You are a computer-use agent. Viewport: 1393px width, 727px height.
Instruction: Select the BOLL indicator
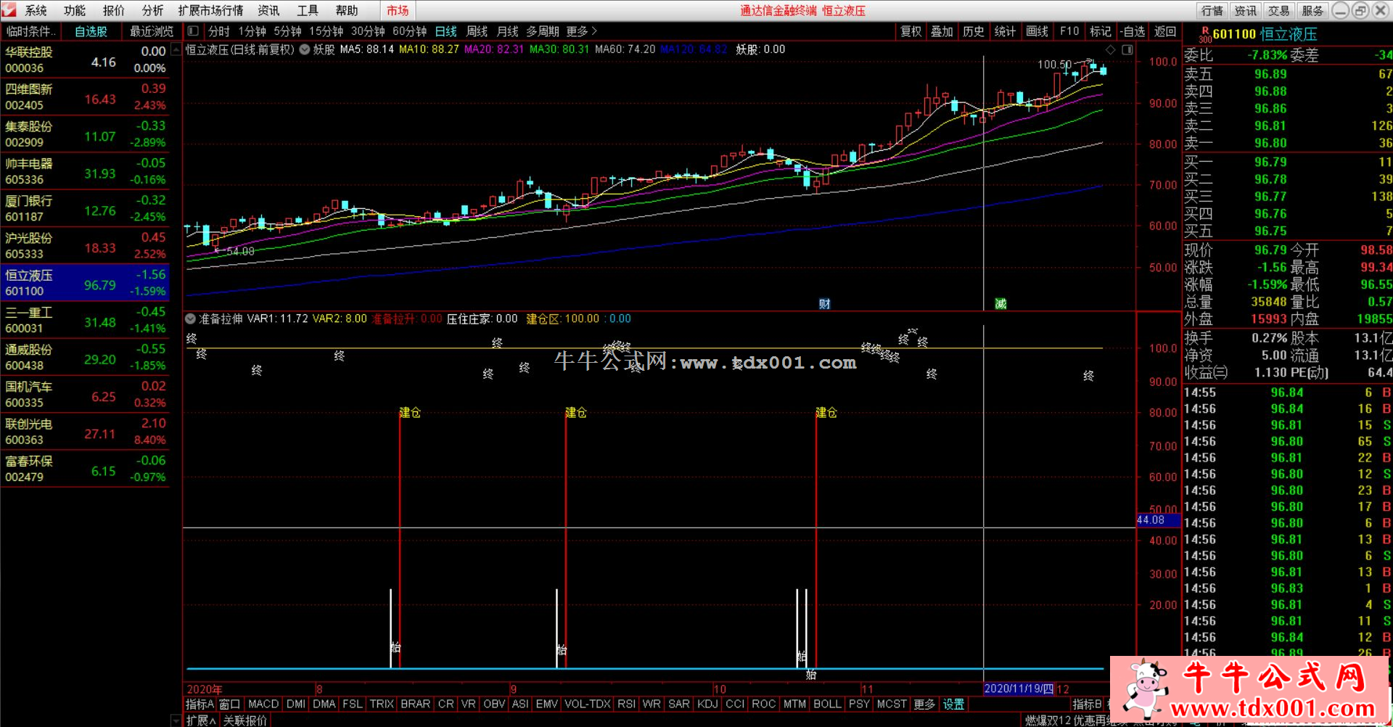(x=827, y=704)
